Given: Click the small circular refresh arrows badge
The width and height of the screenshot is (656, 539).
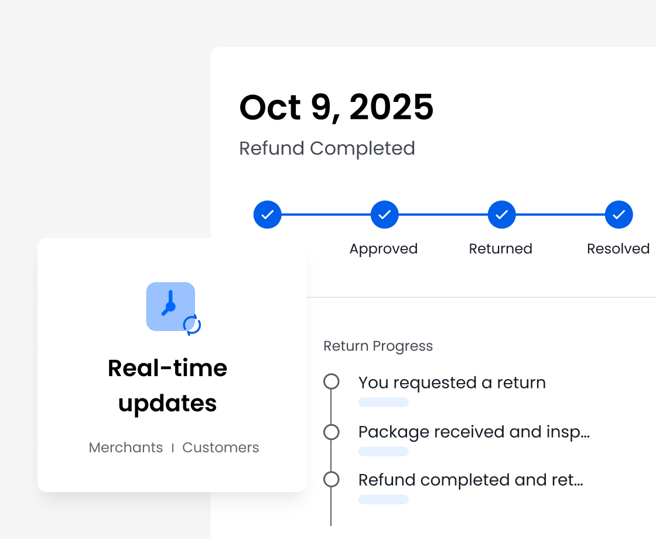Looking at the screenshot, I should pos(192,325).
